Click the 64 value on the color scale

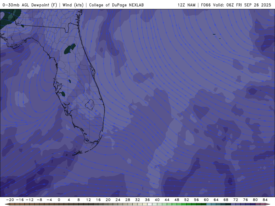click(216, 200)
